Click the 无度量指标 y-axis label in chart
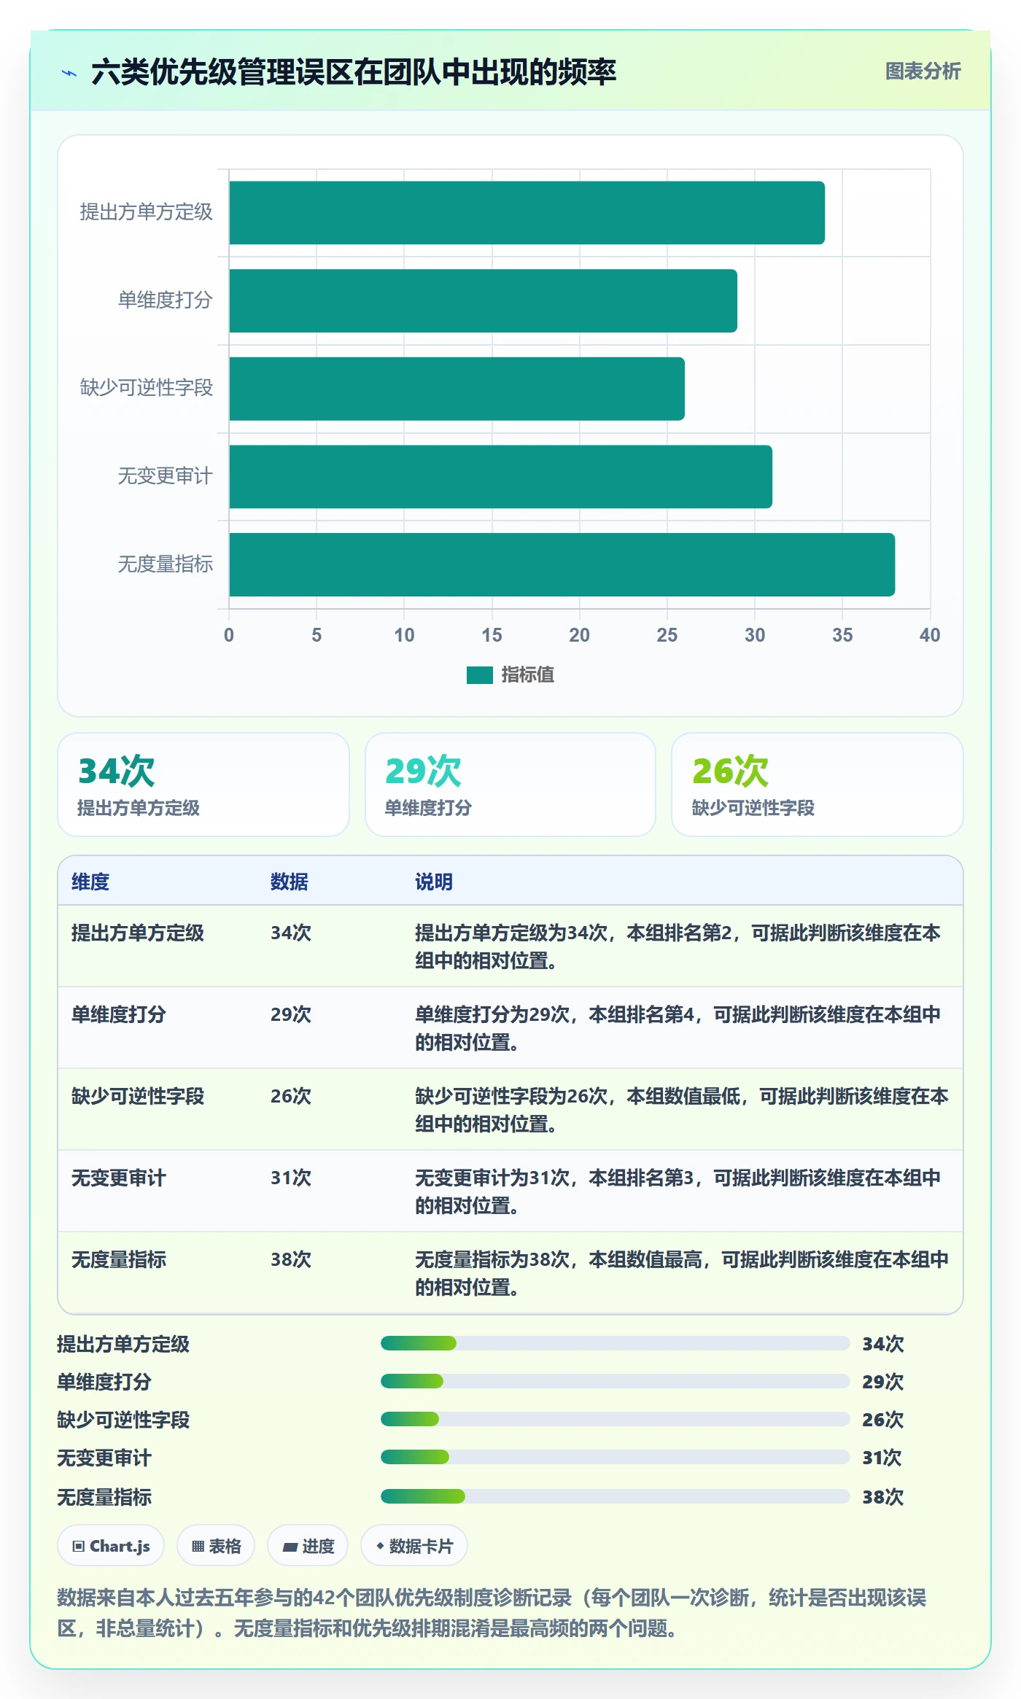 (166, 564)
